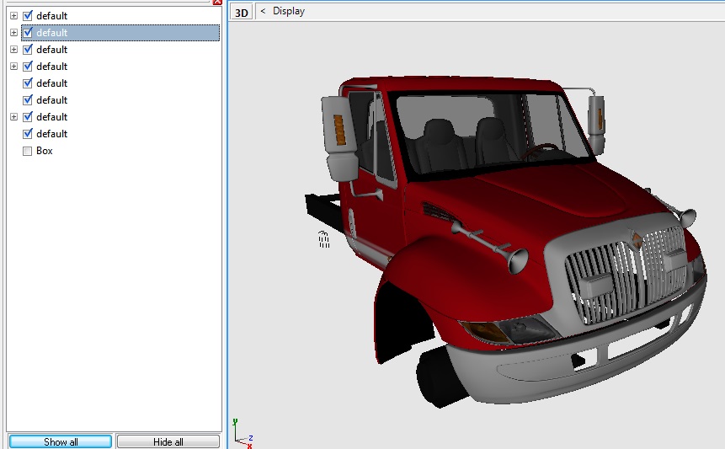
Task: Expand the highlighted default tree node
Action: pos(13,33)
